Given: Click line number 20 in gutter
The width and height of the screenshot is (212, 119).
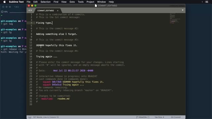Looking at the screenshot, I should coord(31,68).
